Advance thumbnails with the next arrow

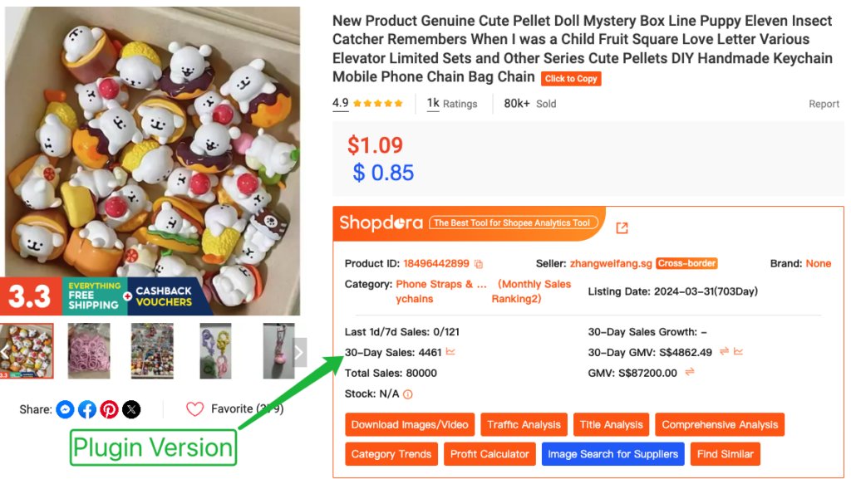tap(299, 351)
